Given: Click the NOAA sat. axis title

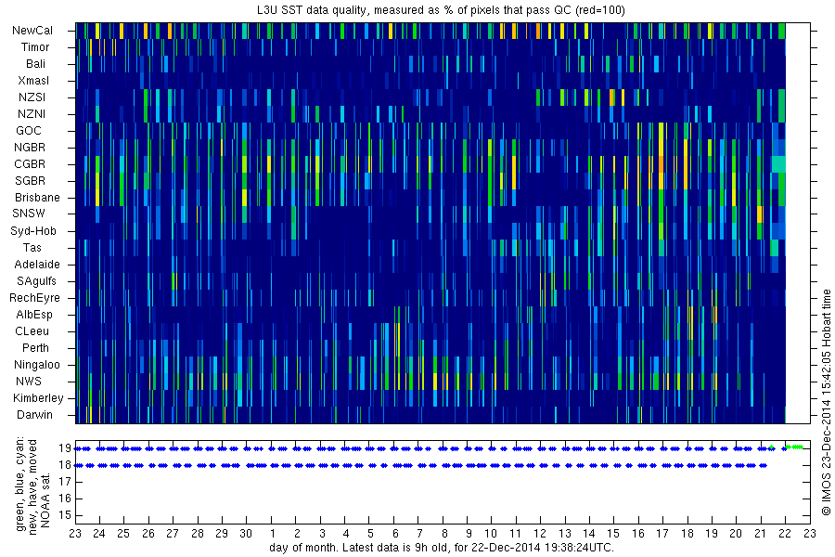Looking at the screenshot, I should click(x=45, y=500).
